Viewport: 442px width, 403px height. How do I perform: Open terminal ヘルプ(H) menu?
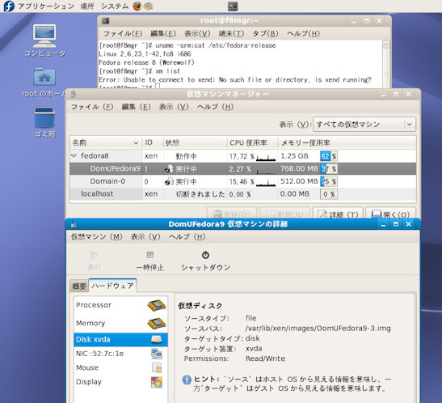tap(303, 34)
